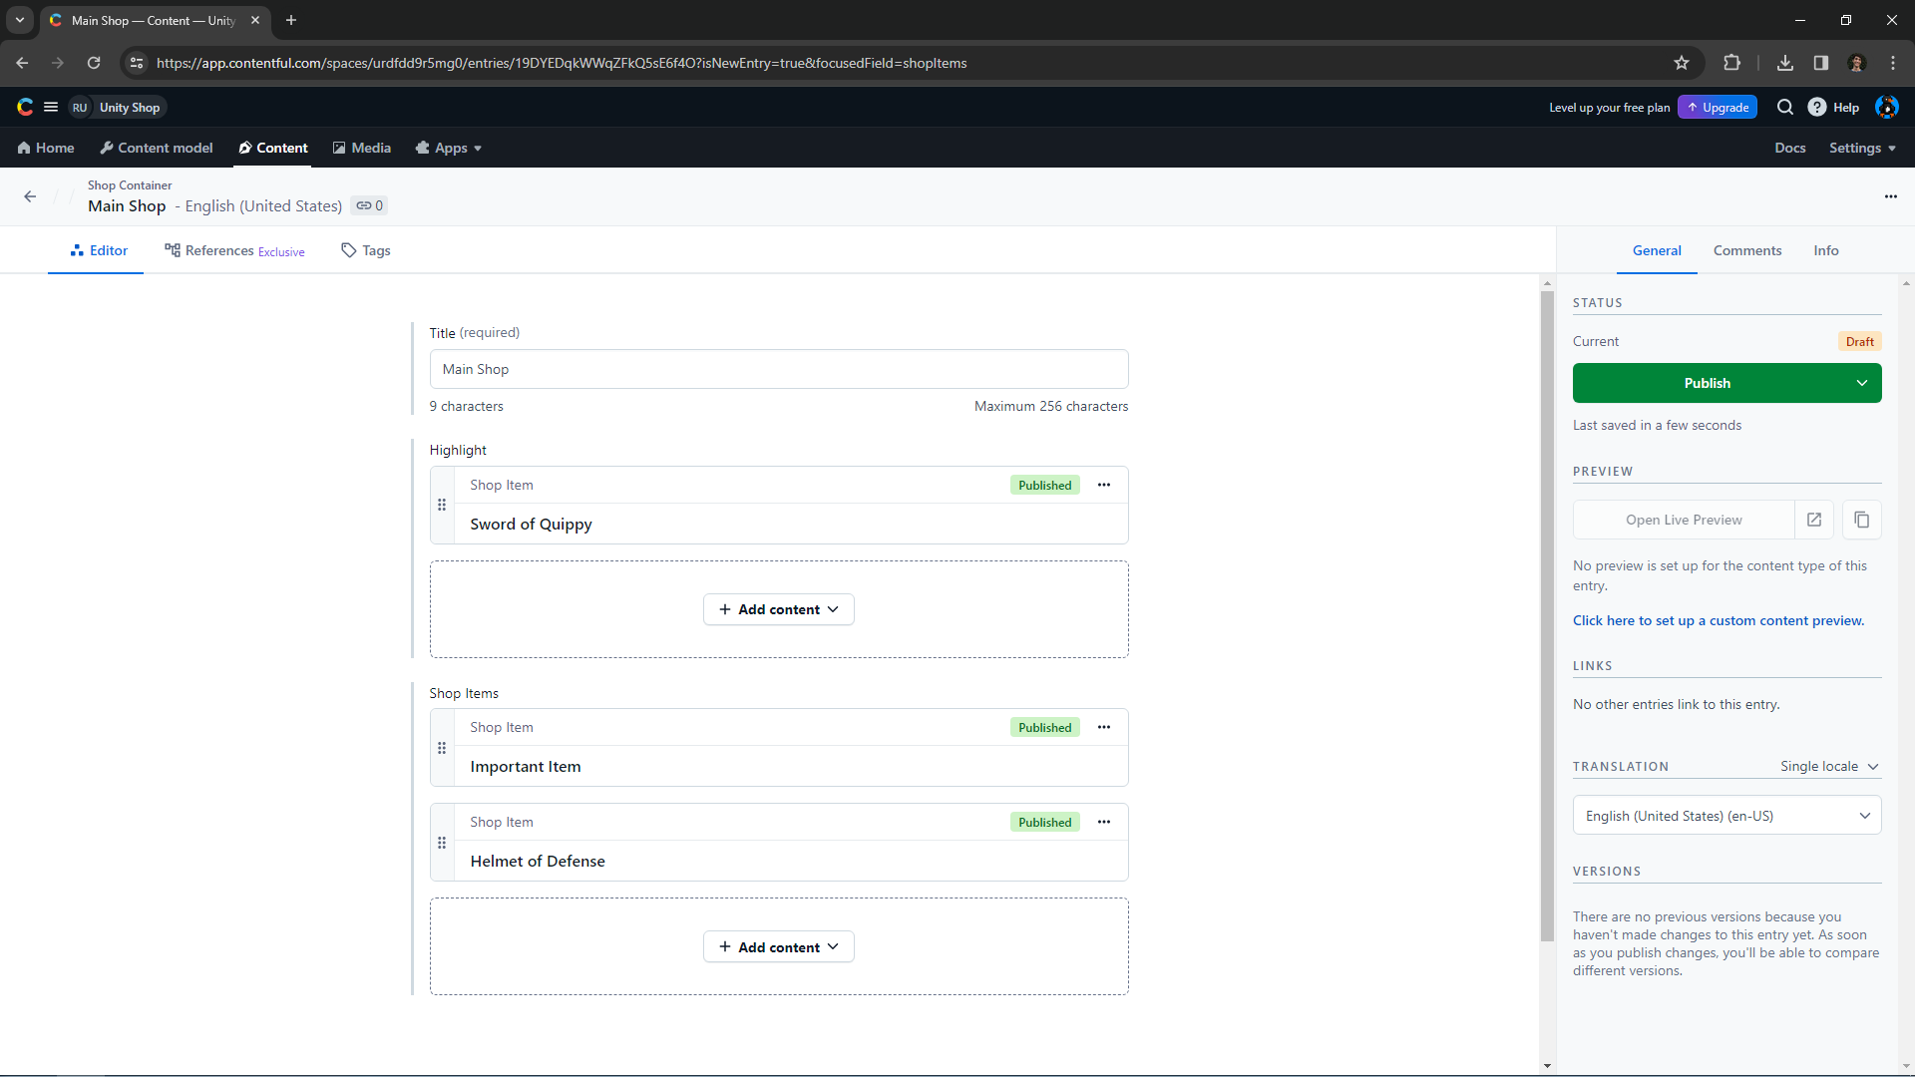Click the user avatar in the top right
The width and height of the screenshot is (1915, 1077).
coord(1886,107)
